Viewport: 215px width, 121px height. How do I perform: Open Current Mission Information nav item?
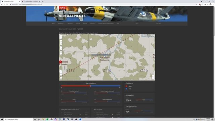(105, 24)
